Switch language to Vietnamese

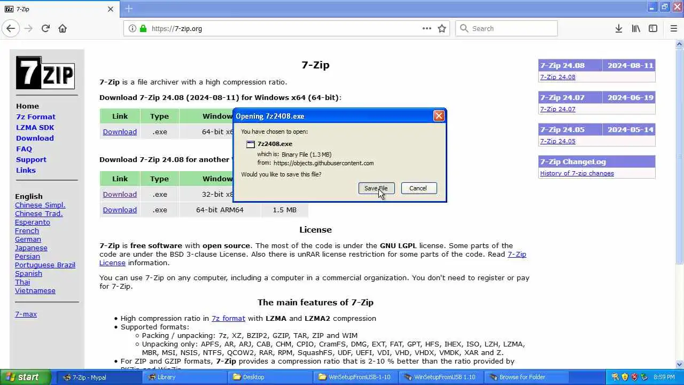click(x=35, y=290)
